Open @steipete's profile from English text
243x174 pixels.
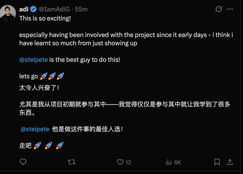point(33,60)
